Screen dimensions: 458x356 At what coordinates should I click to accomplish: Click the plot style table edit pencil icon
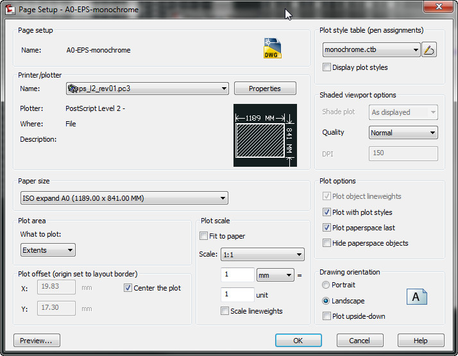(x=429, y=49)
